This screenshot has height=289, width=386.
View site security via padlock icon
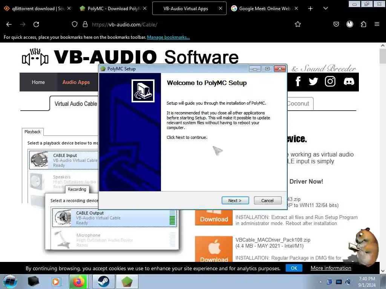point(85,24)
